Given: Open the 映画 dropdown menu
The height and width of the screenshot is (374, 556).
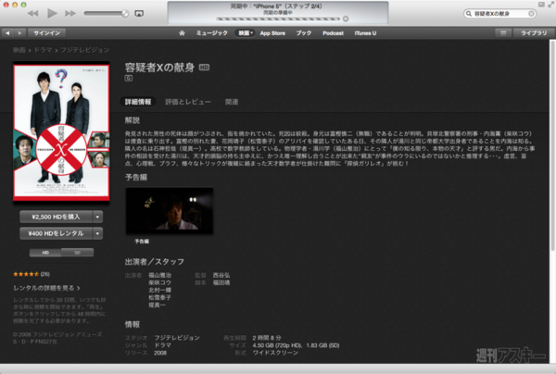Looking at the screenshot, I should tap(246, 33).
